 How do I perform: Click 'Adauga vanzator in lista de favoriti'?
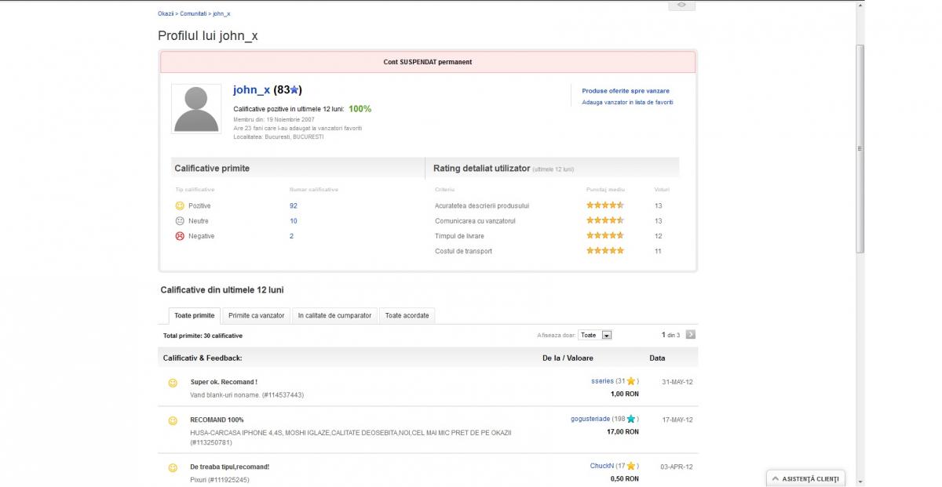tap(627, 102)
